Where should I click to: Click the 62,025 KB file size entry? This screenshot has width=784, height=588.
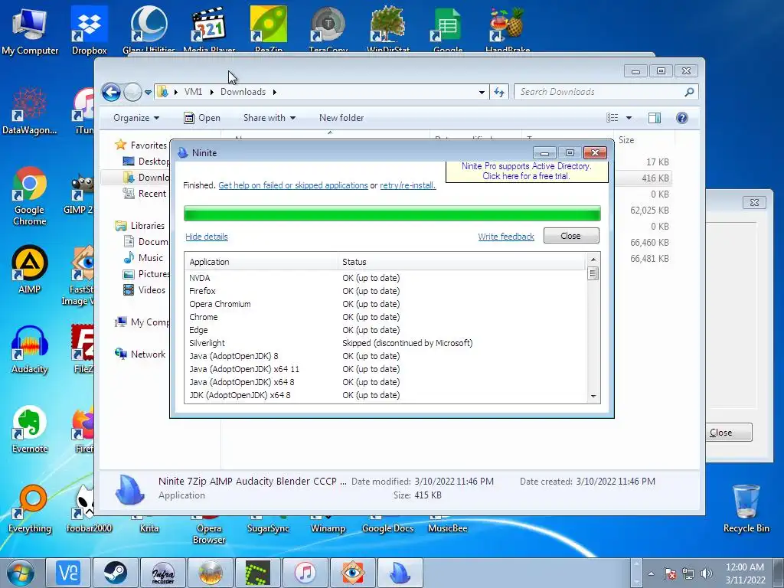[x=649, y=210]
